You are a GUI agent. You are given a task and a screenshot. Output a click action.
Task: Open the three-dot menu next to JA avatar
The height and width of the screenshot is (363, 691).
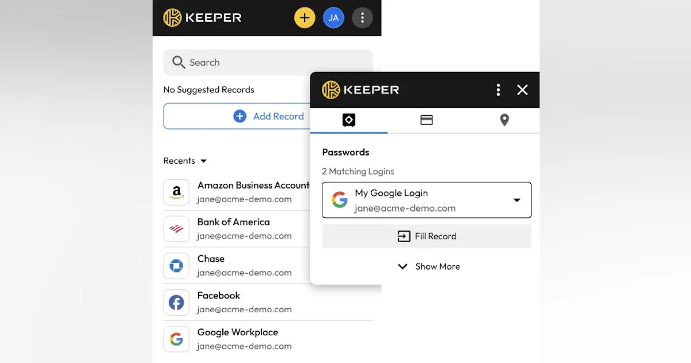(362, 17)
